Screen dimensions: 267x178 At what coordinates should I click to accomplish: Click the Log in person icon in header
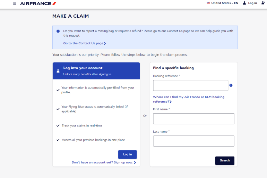tap(244, 3)
